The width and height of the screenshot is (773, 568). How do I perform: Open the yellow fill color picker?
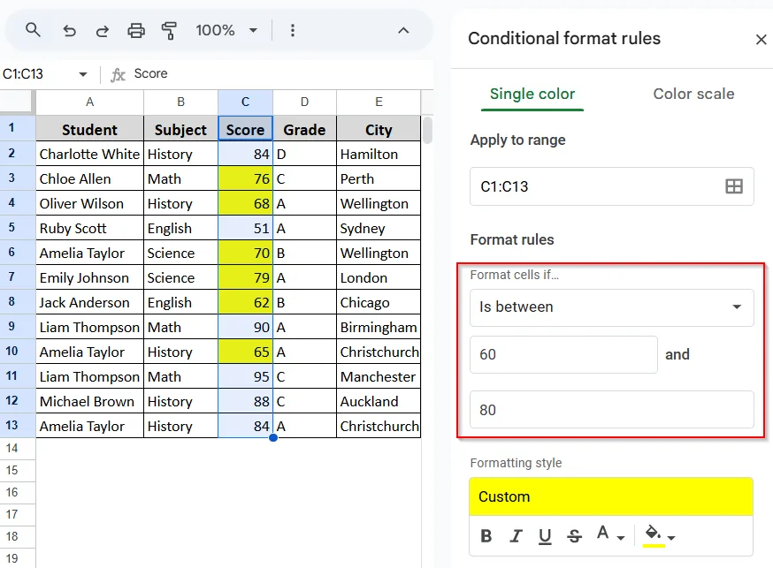tap(659, 535)
